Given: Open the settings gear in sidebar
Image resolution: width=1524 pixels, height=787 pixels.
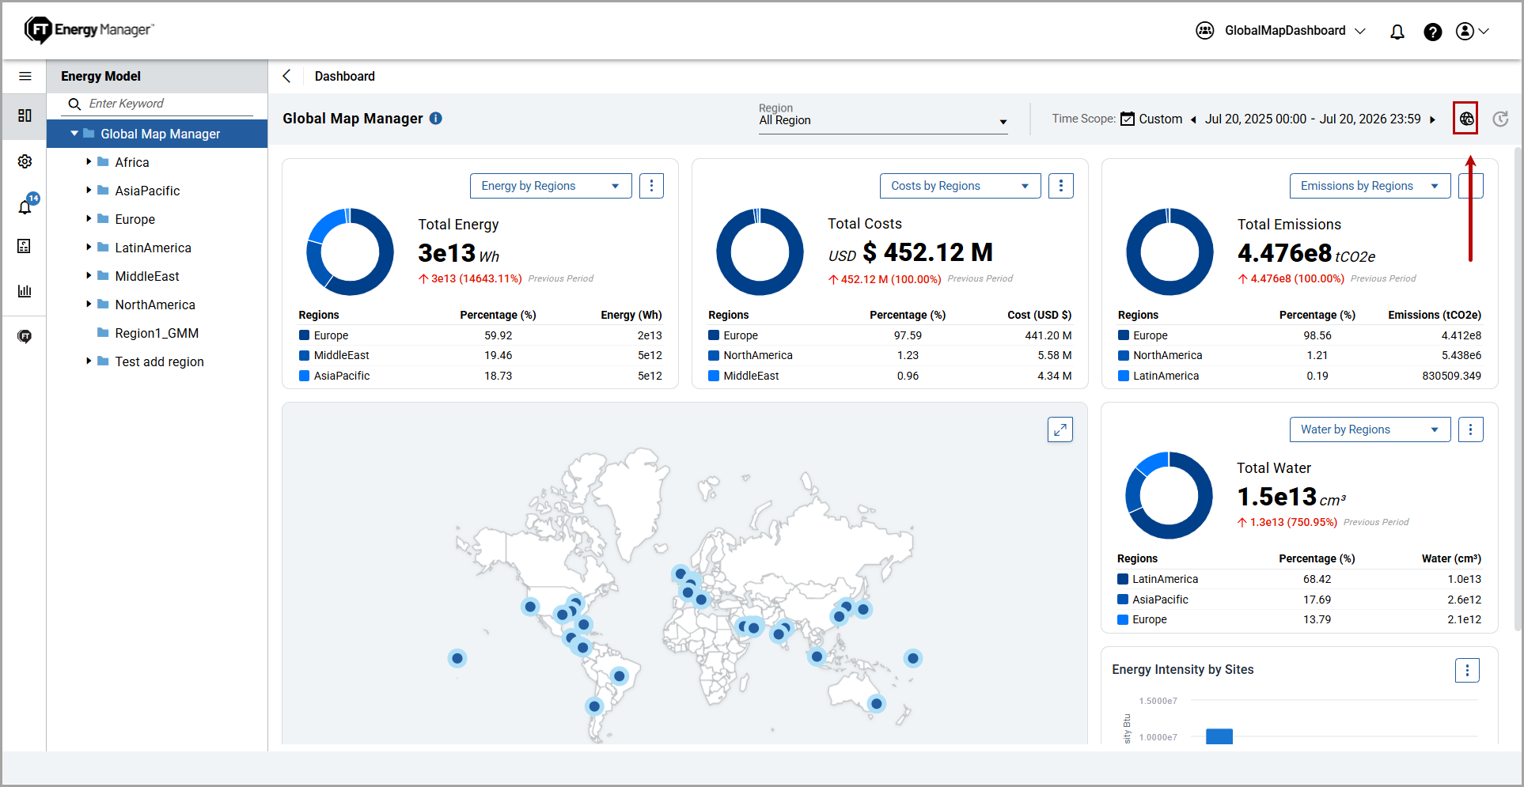Looking at the screenshot, I should pos(25,161).
